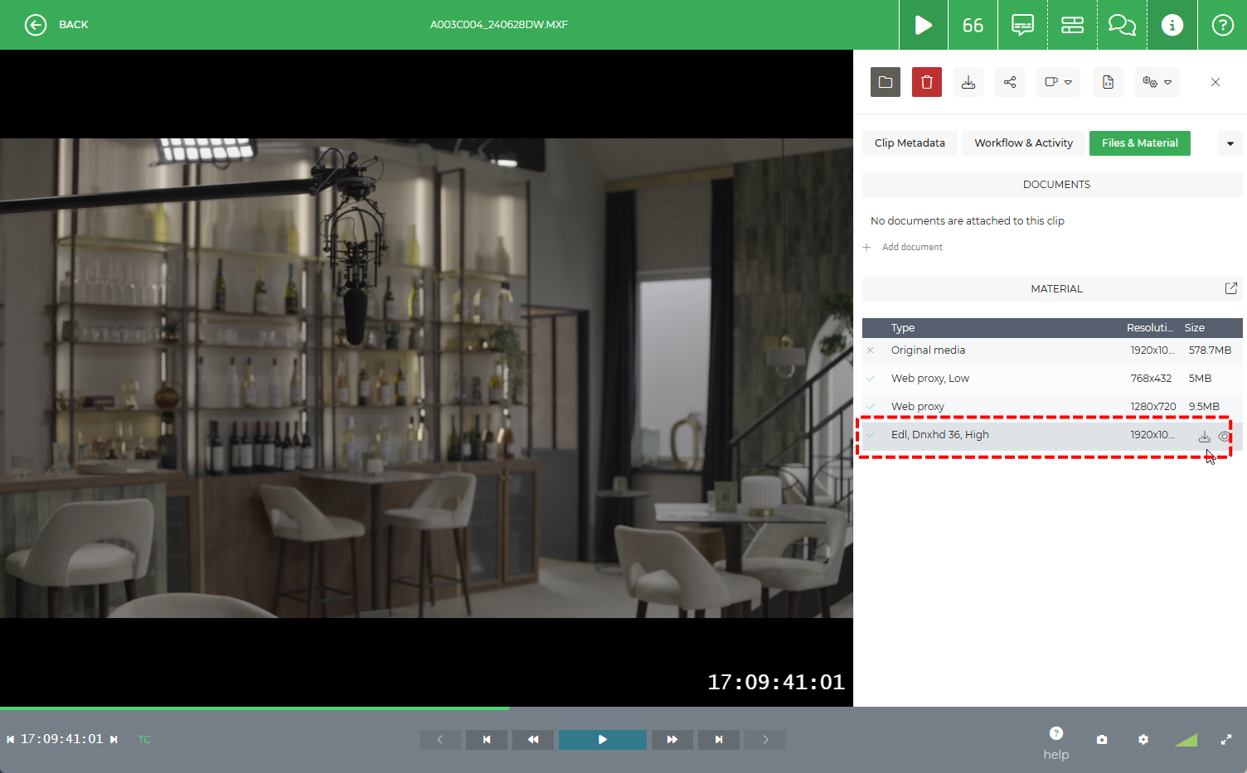Screen dimensions: 1247x773
Task: Download media using the download icon
Action: (x=968, y=81)
